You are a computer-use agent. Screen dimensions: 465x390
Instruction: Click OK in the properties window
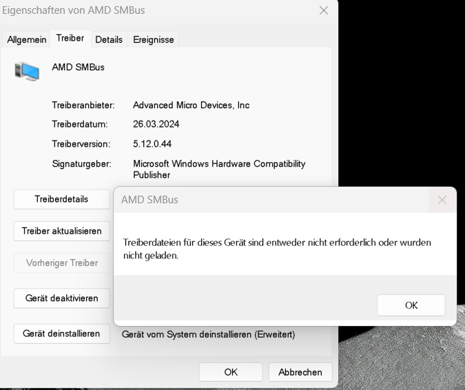tap(231, 372)
